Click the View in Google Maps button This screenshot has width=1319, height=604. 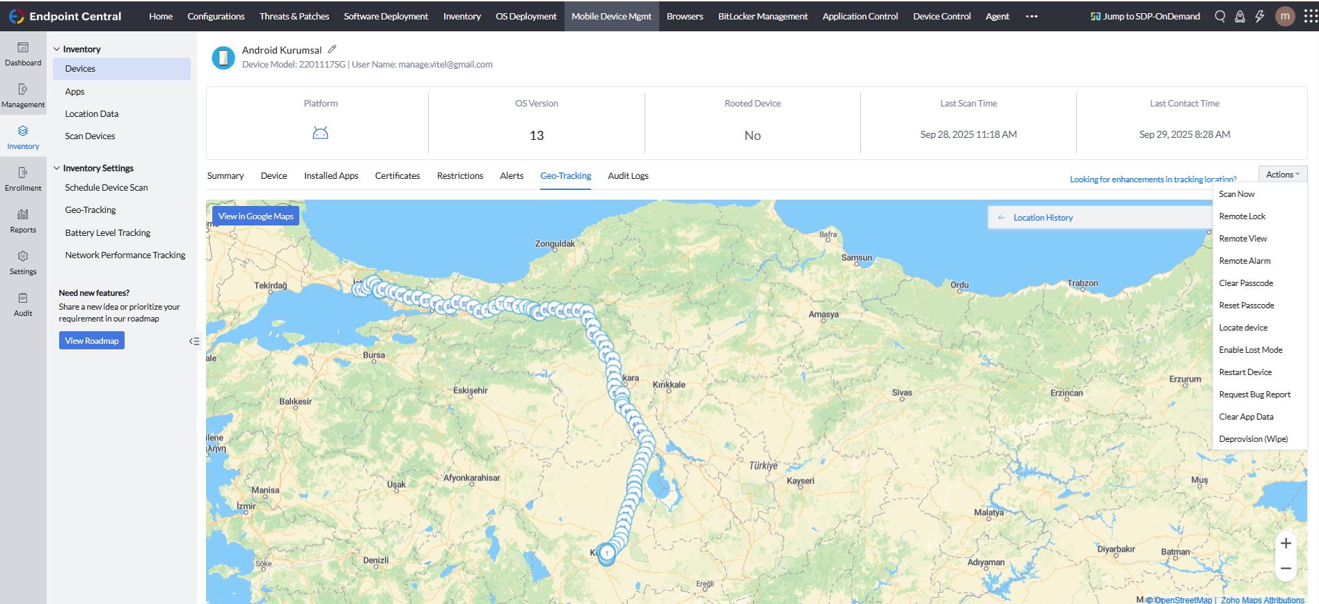pos(255,216)
